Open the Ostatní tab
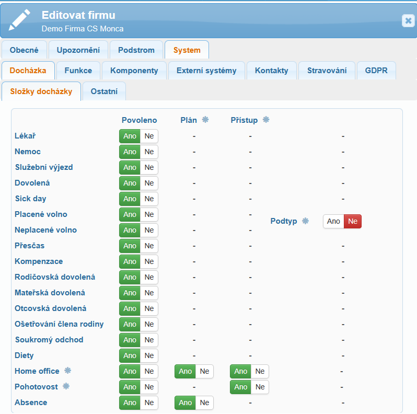 tap(104, 91)
